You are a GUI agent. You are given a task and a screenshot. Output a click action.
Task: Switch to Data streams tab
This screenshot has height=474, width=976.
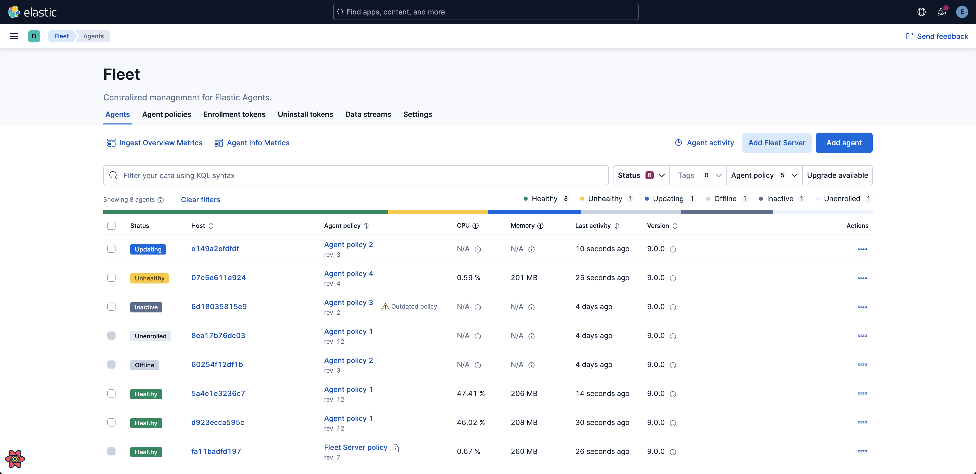368,114
